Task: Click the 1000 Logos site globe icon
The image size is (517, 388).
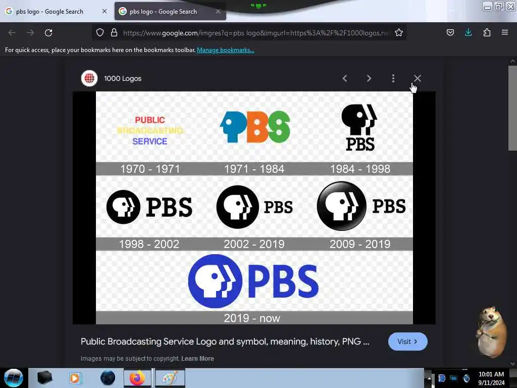Action: tap(89, 78)
